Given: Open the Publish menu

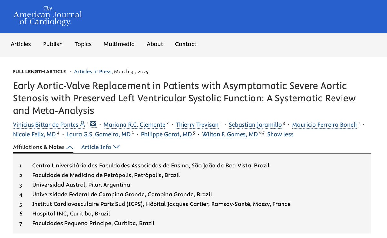Looking at the screenshot, I should [x=53, y=44].
